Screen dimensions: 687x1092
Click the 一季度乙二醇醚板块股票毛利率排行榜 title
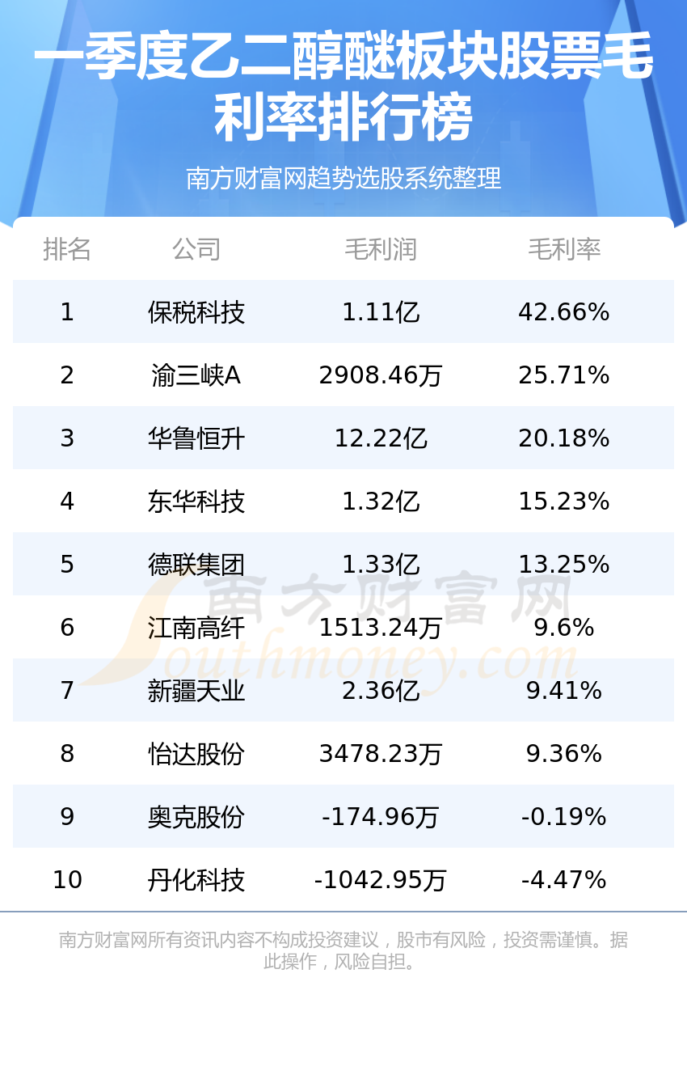point(343,87)
